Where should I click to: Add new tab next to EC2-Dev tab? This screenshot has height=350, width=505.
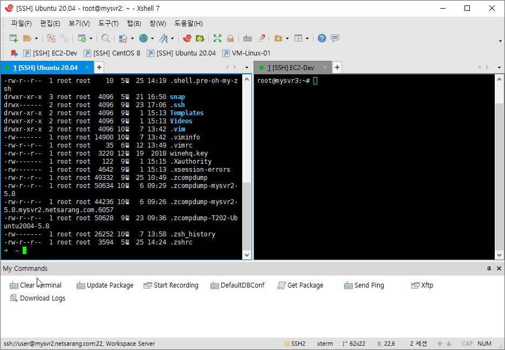coord(337,67)
